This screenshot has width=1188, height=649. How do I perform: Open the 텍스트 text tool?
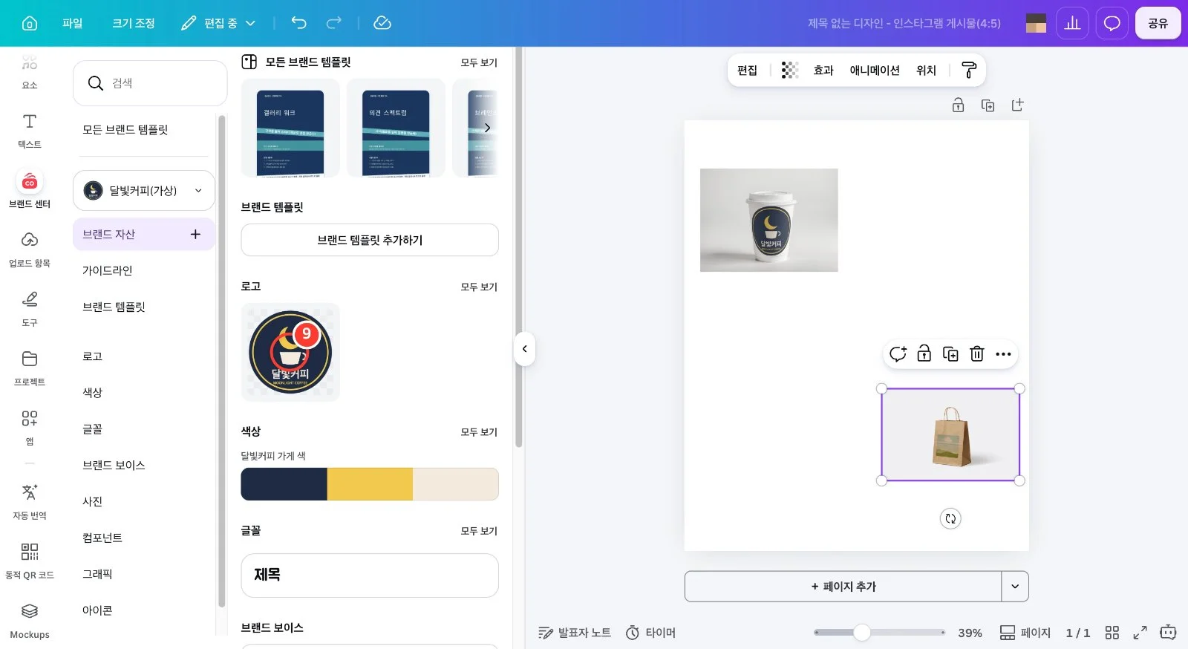pos(30,130)
